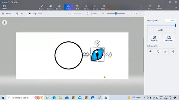Click the zoom out minus icon
This screenshot has height=100, width=179.
(x=103, y=14)
